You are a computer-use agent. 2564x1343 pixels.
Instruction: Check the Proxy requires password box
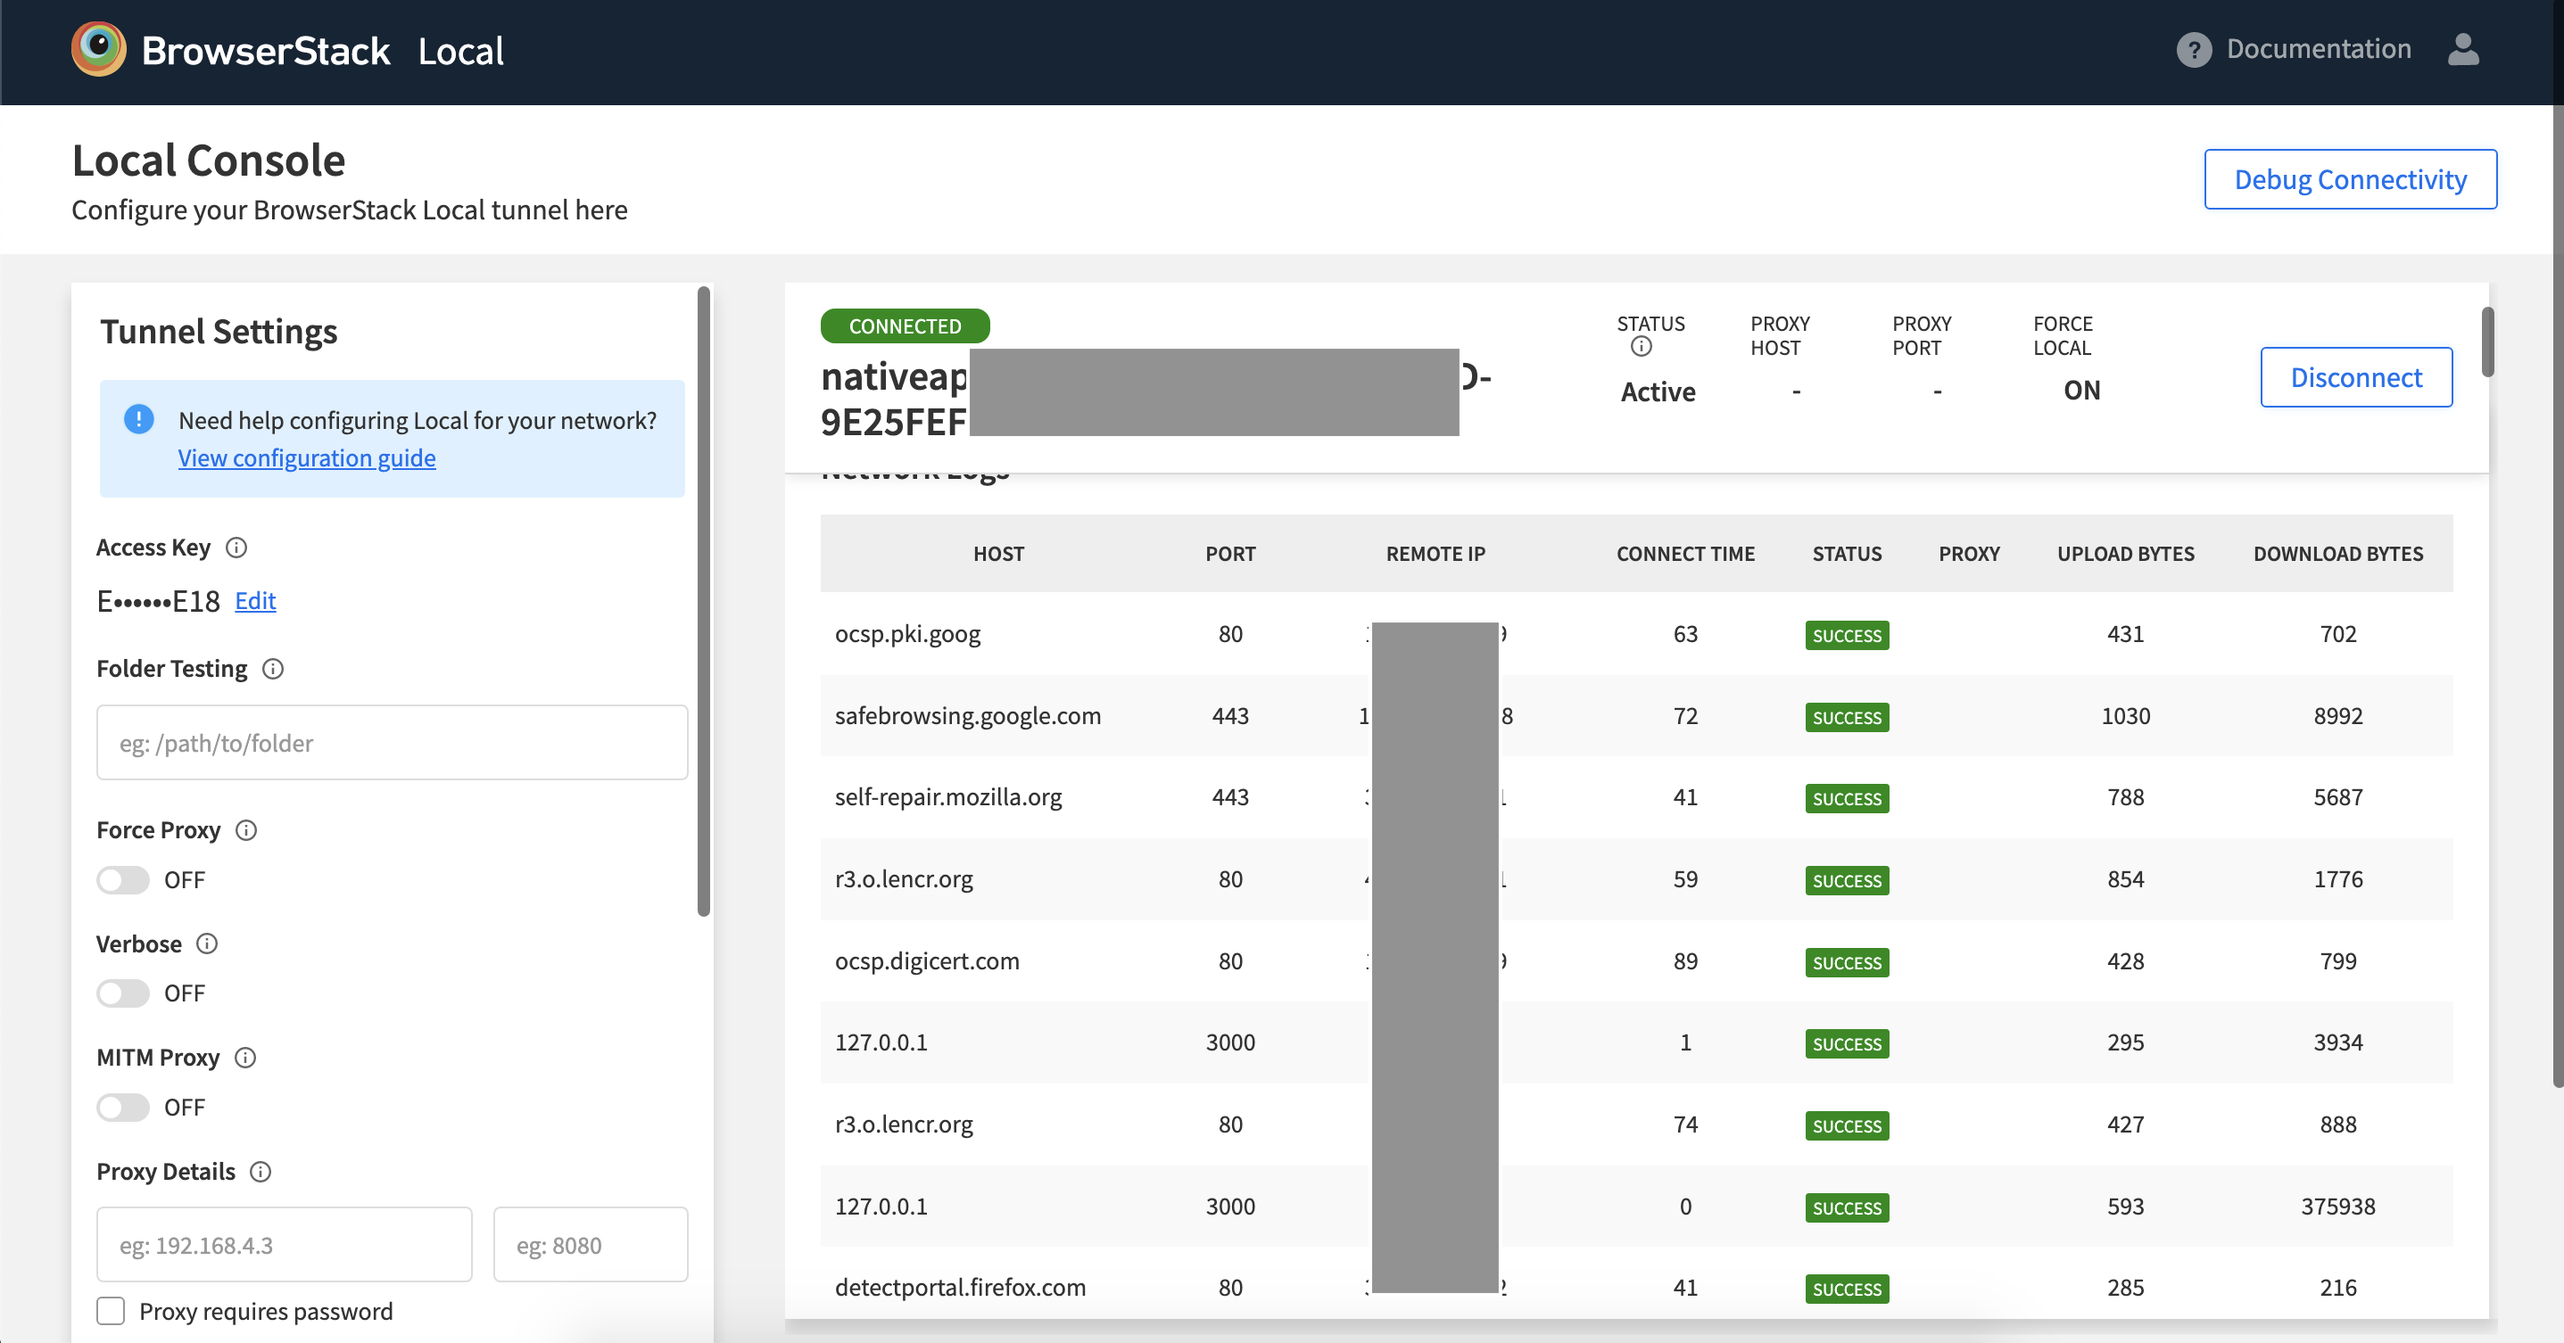pos(111,1311)
